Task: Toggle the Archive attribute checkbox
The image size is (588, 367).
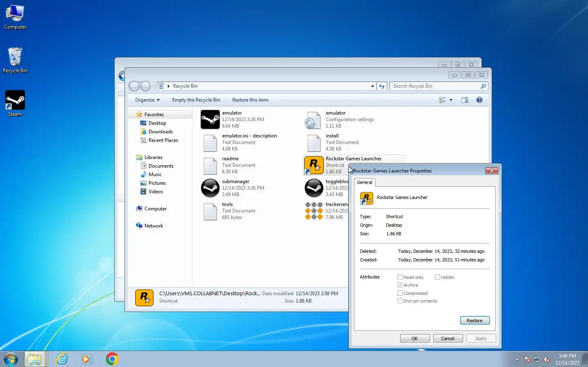Action: (x=400, y=285)
